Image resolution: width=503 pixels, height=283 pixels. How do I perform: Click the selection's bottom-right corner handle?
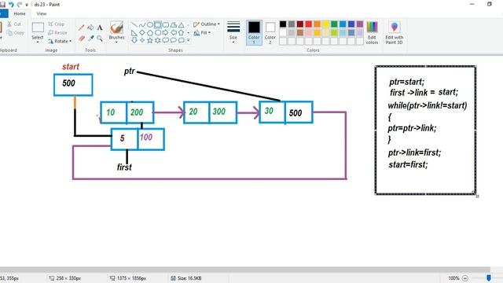tap(477, 196)
